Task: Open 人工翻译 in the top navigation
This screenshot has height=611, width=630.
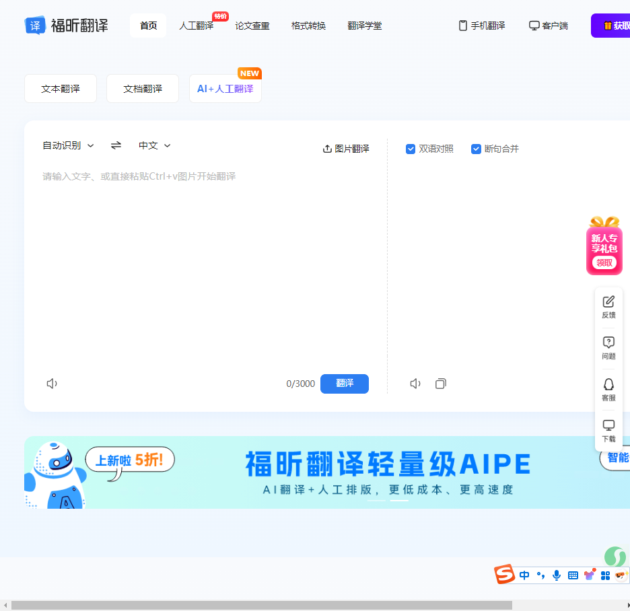Action: [x=196, y=26]
